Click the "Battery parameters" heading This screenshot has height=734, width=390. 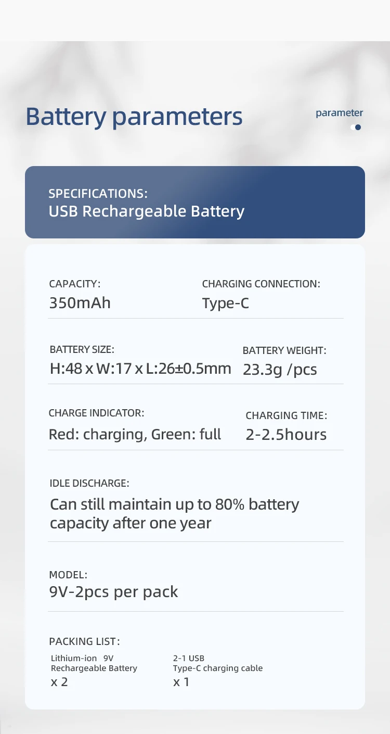coord(134,117)
